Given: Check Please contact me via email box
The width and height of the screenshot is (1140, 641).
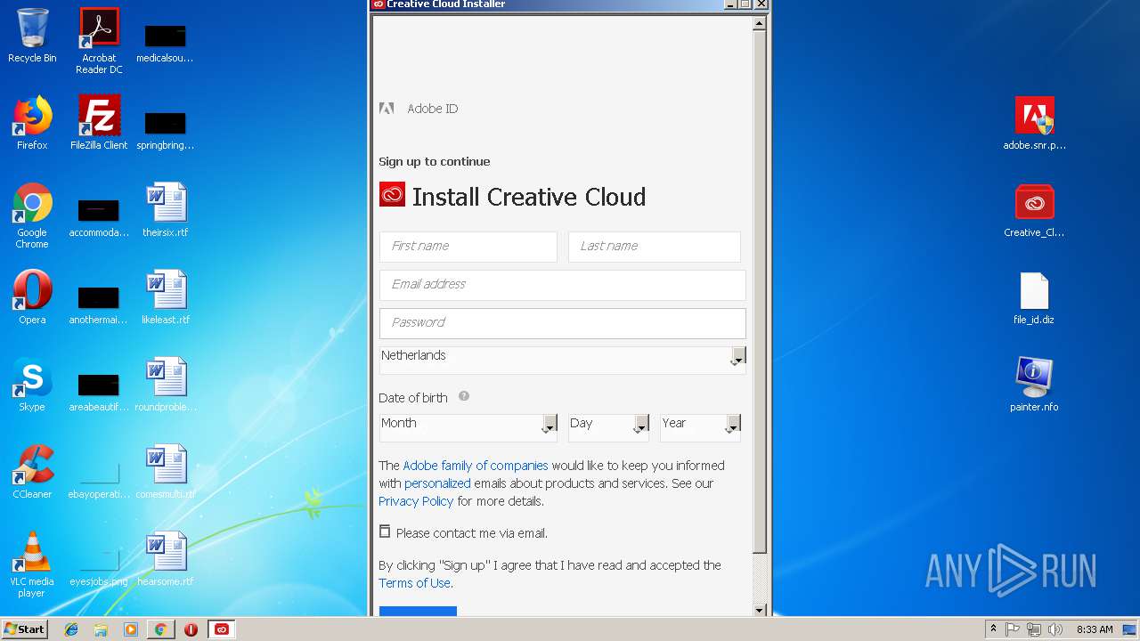Looking at the screenshot, I should pos(385,531).
